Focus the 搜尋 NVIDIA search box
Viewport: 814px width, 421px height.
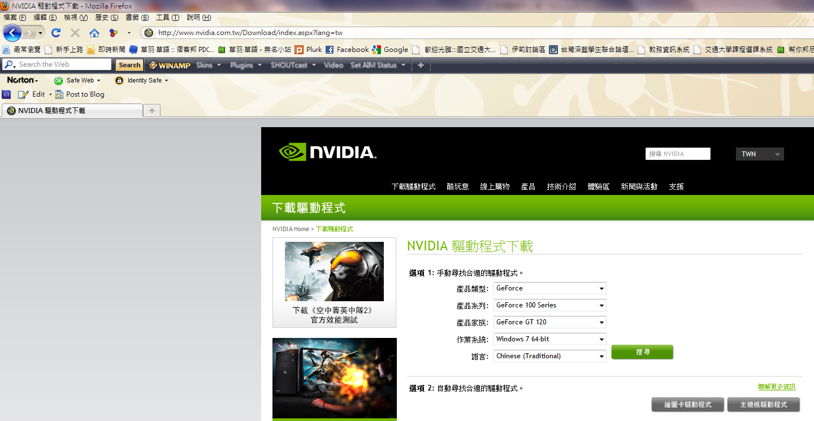[678, 154]
